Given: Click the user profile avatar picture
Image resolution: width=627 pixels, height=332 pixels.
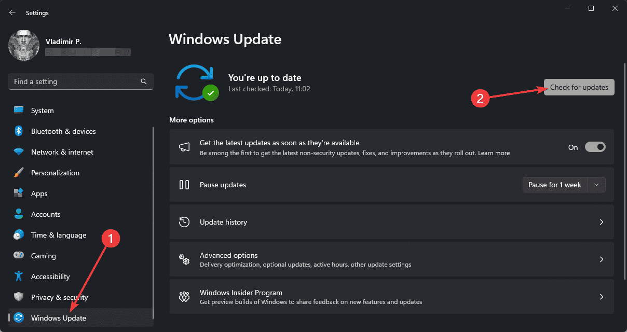Looking at the screenshot, I should pyautogui.click(x=24, y=45).
